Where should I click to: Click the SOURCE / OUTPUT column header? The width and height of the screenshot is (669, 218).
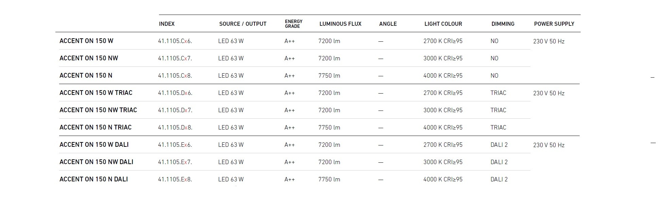(243, 24)
